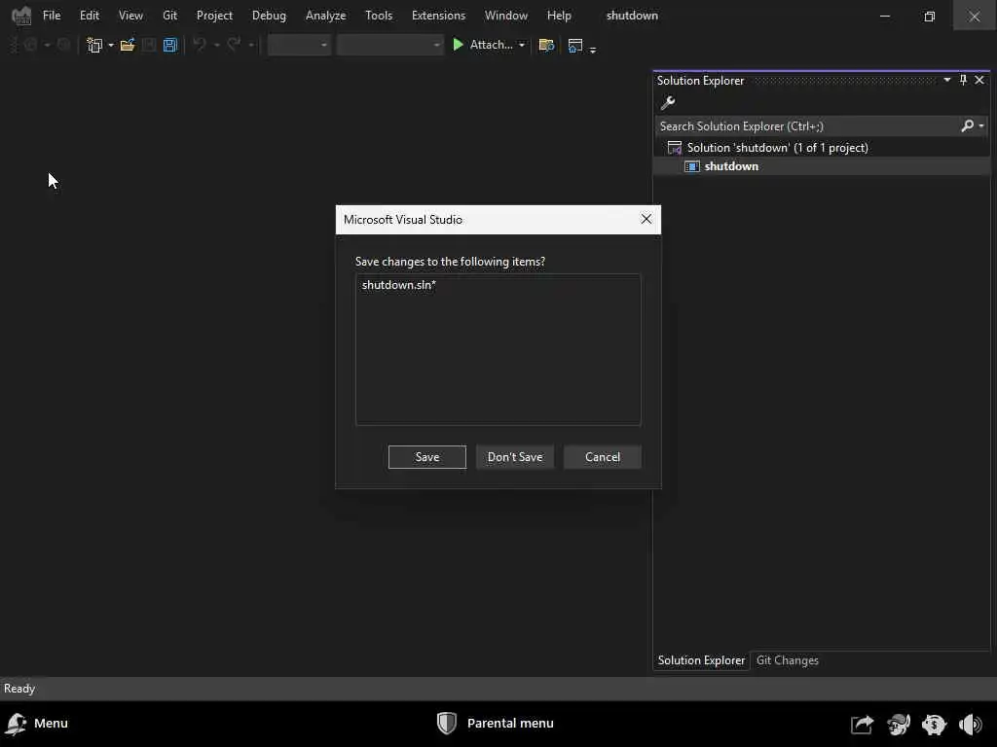Click the green Start play arrow

458,45
